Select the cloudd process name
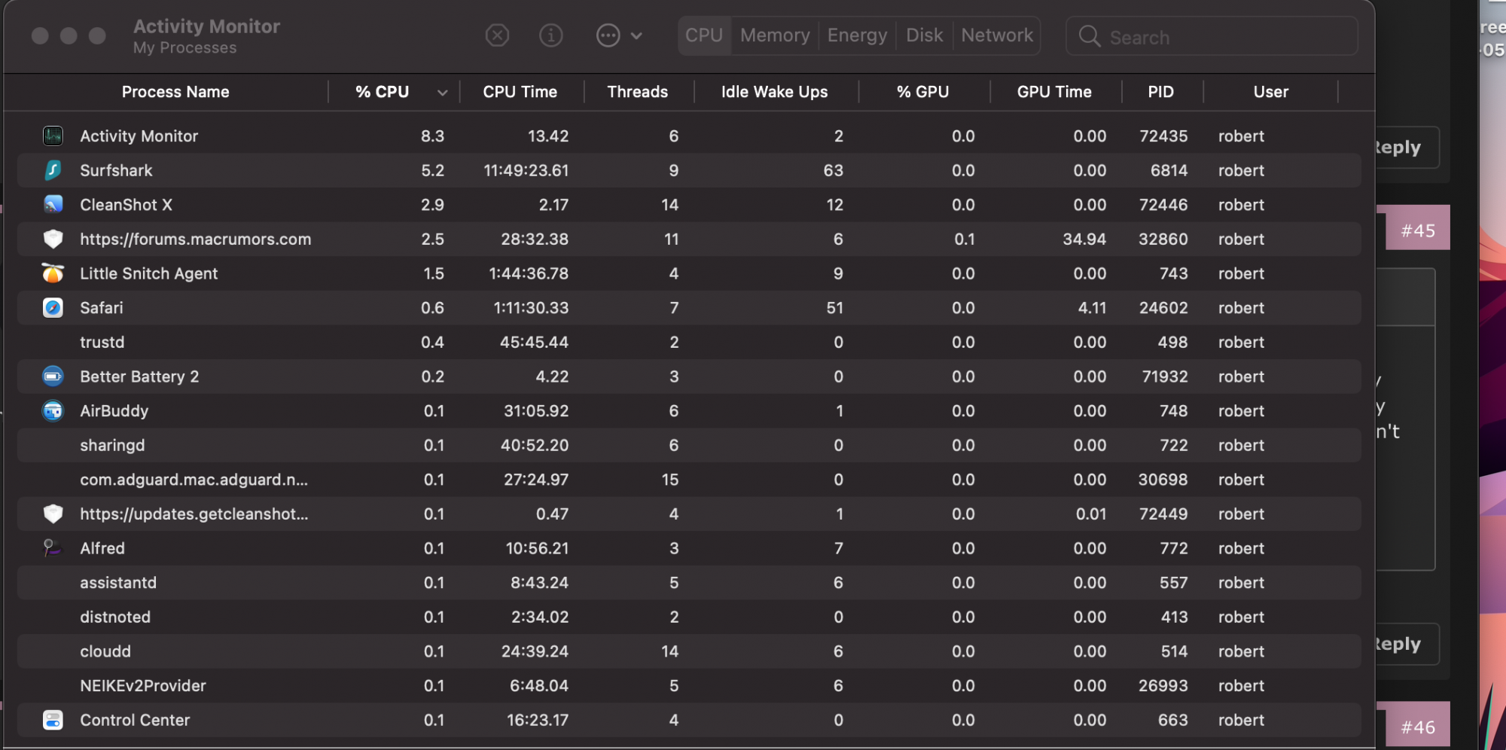This screenshot has height=750, width=1506. pos(105,651)
